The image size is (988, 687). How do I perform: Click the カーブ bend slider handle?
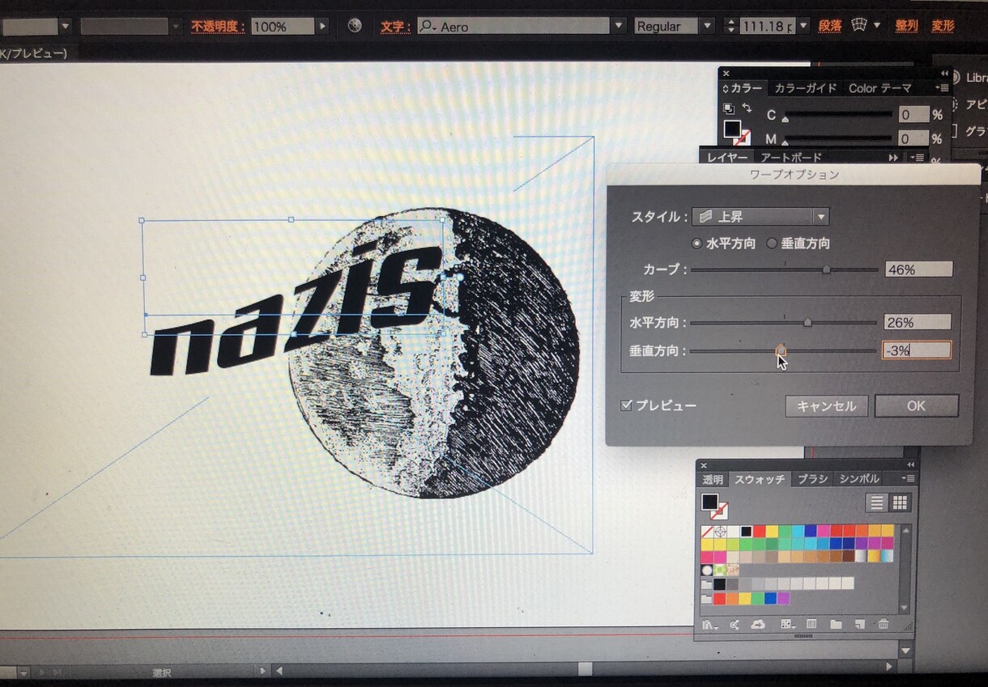(x=826, y=269)
